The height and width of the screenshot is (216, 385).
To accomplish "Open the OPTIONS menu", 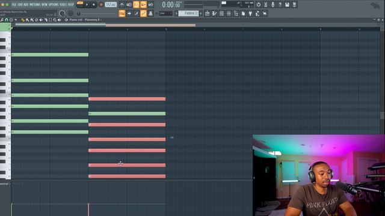I will tap(54, 4).
